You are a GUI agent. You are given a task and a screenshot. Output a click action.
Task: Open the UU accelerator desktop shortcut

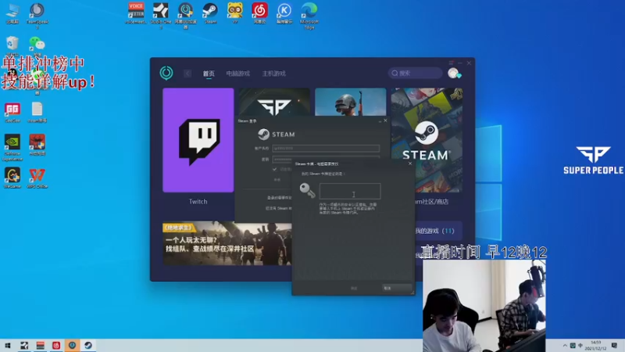coord(185,14)
